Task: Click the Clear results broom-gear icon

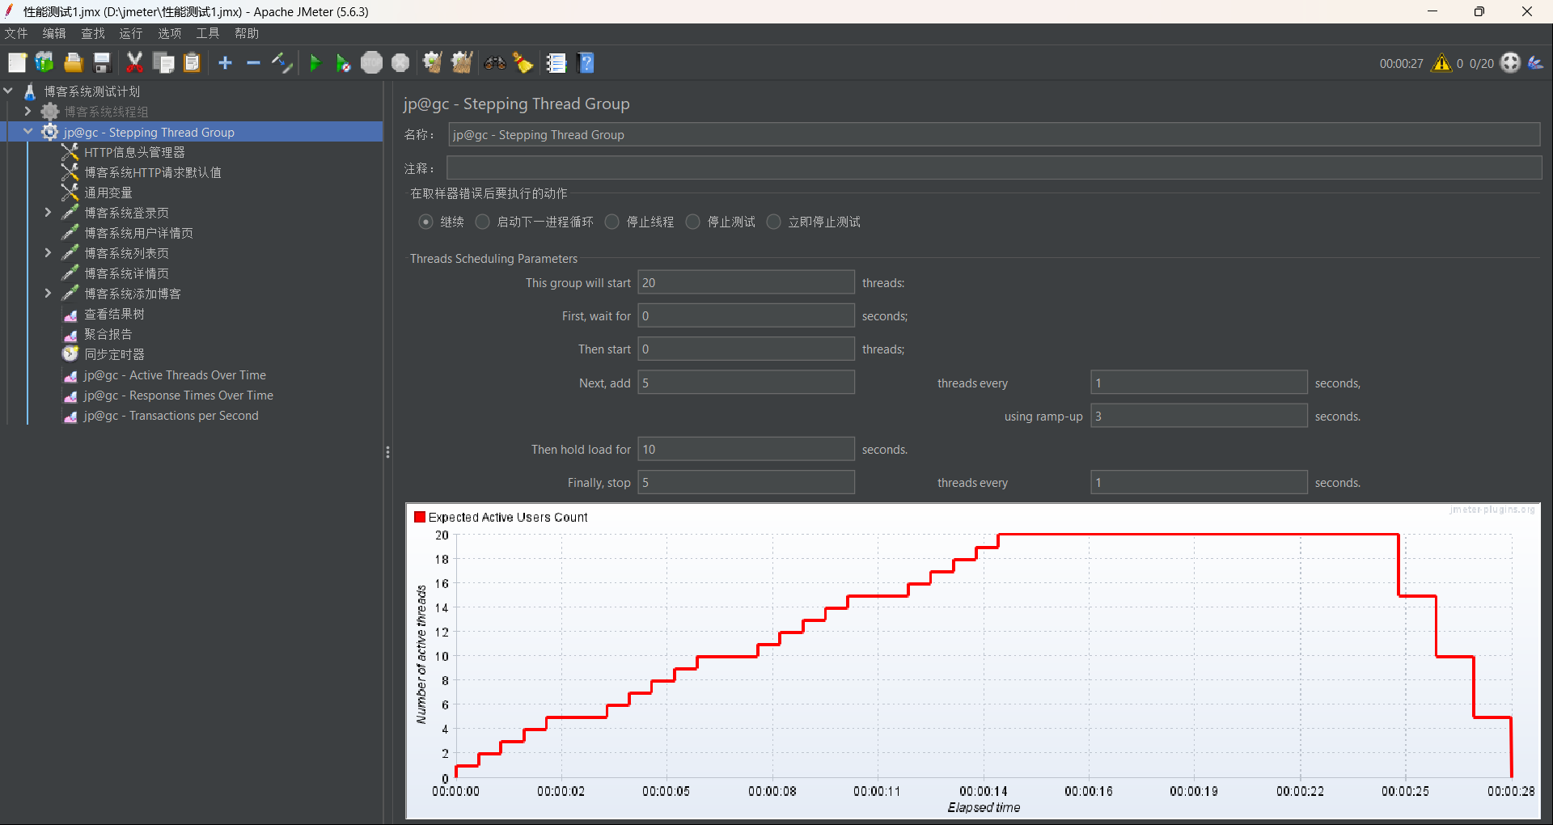Action: pos(433,63)
